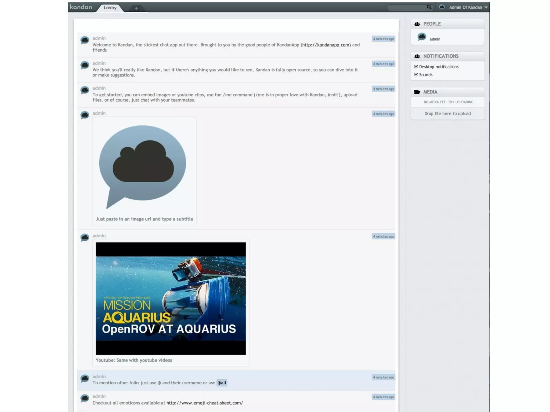Click the @all mention tag
550x412 pixels.
222,383
